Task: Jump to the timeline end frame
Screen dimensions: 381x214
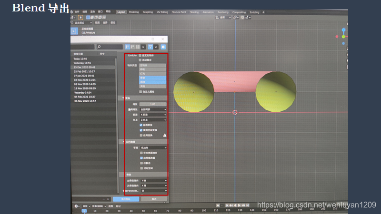Action: tap(247, 205)
